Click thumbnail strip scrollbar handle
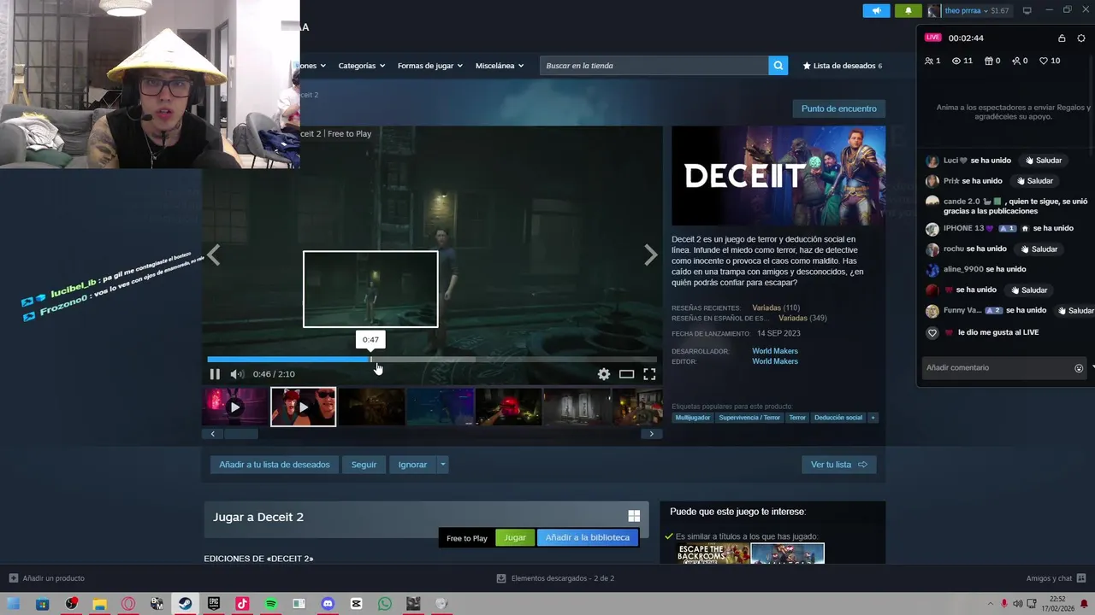The width and height of the screenshot is (1095, 615). tap(241, 434)
